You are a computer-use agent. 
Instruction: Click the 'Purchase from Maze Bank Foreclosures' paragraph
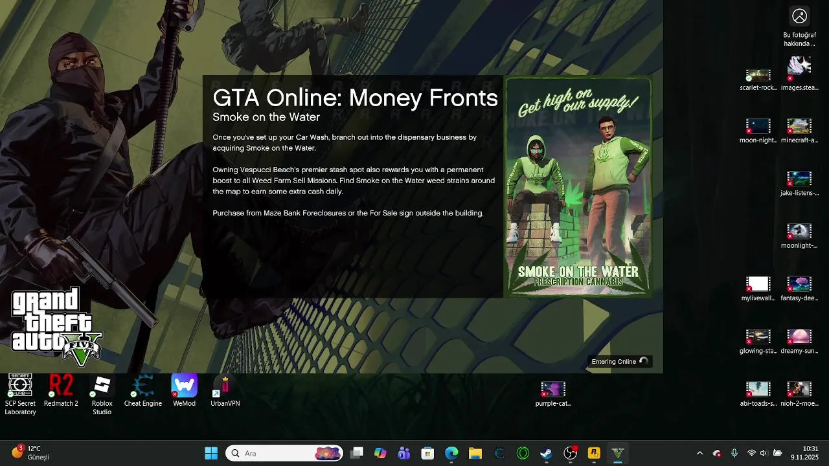[348, 213]
